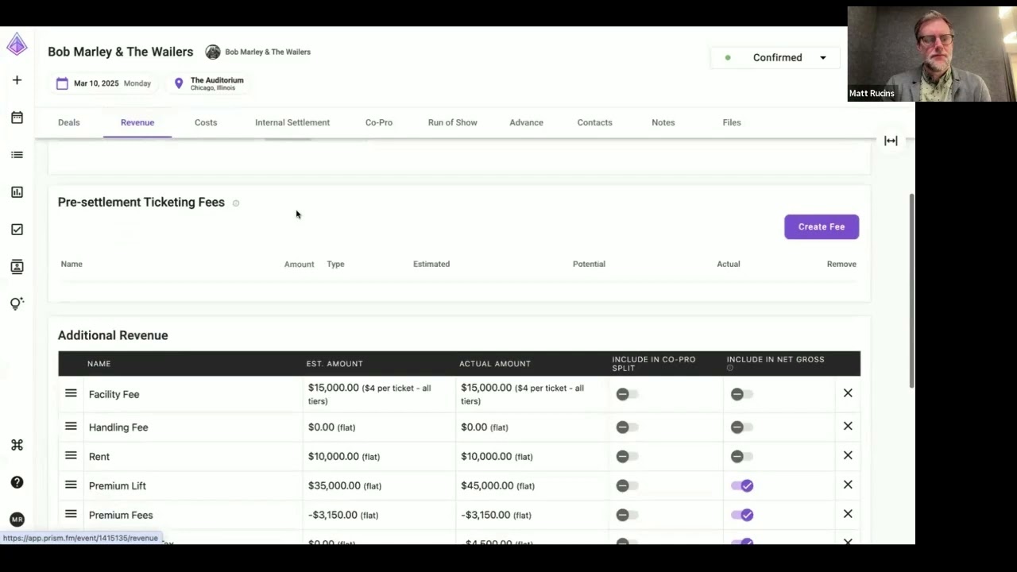Disable Premium Fees include in net gross

coord(742,515)
